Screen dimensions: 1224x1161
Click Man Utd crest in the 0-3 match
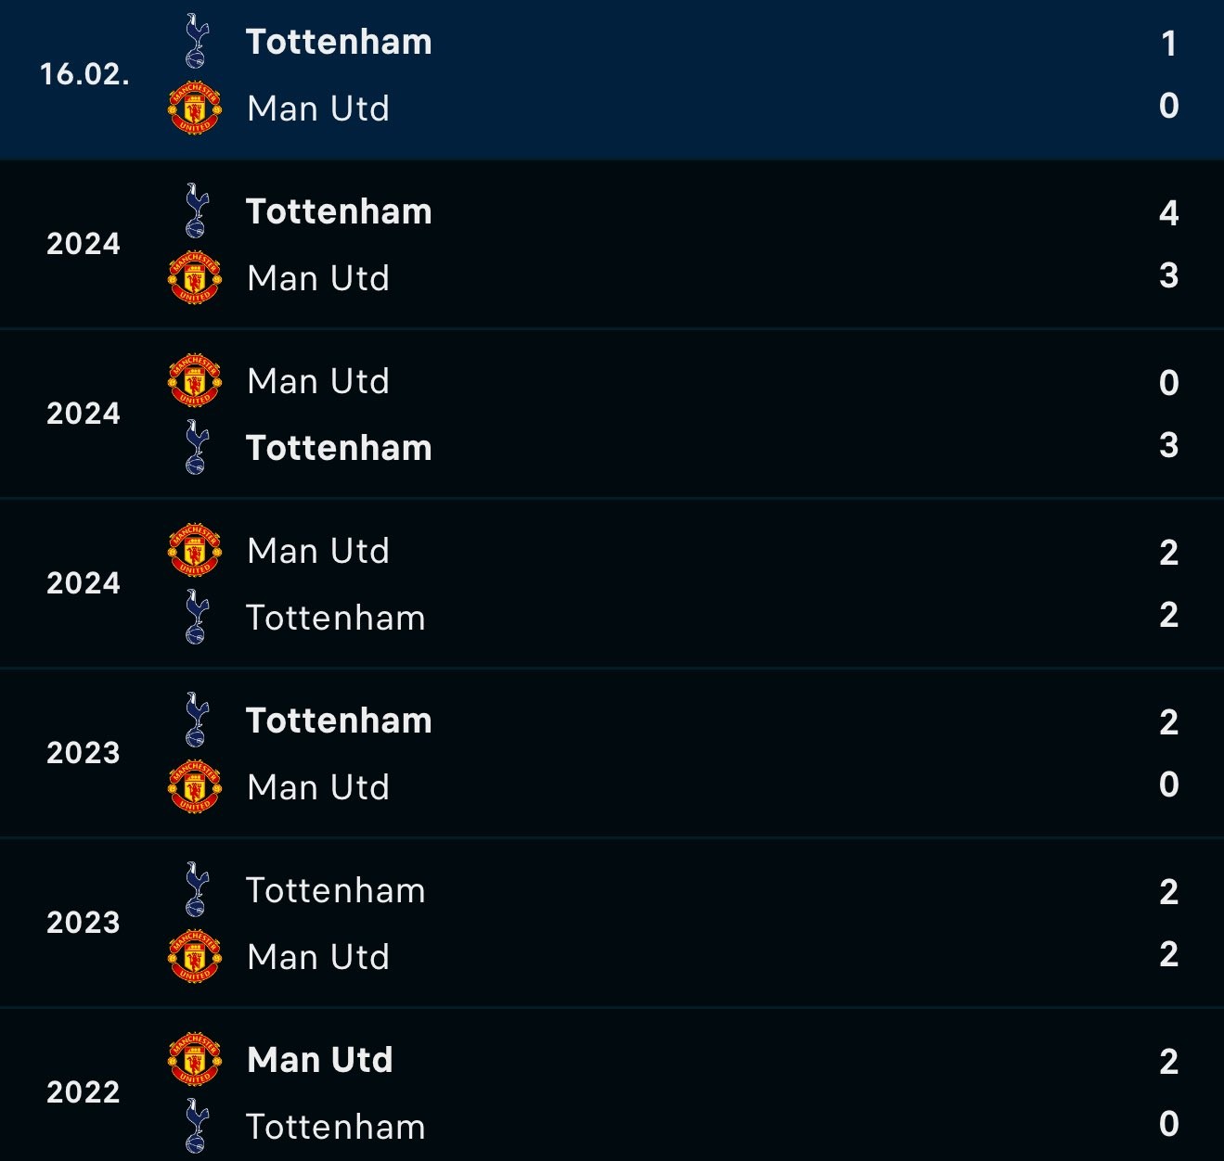(x=195, y=381)
